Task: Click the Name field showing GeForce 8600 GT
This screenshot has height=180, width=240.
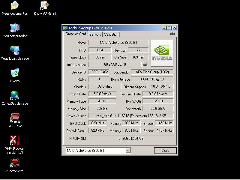Action: tap(118, 43)
